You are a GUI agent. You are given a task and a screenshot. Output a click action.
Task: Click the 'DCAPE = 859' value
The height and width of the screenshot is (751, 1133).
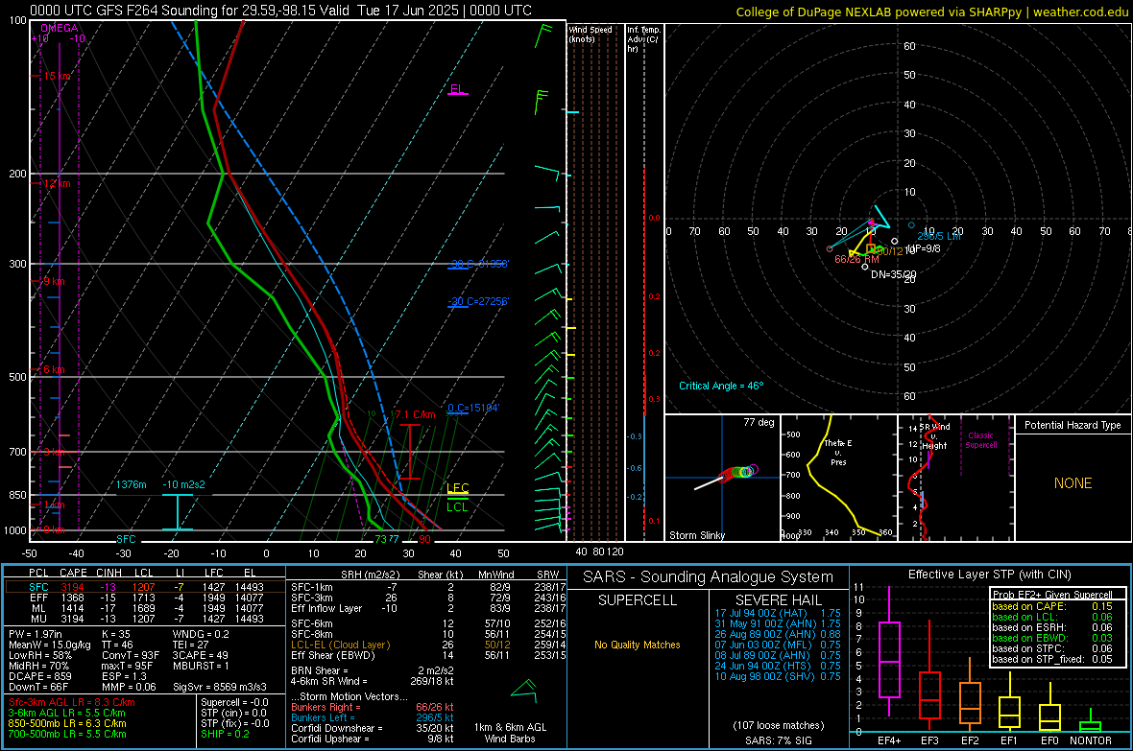[39, 676]
